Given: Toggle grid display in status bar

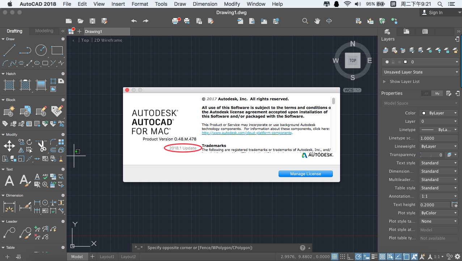Looking at the screenshot, I should [x=335, y=257].
